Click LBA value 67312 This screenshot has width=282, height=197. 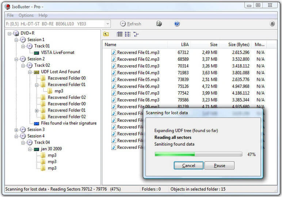183,52
